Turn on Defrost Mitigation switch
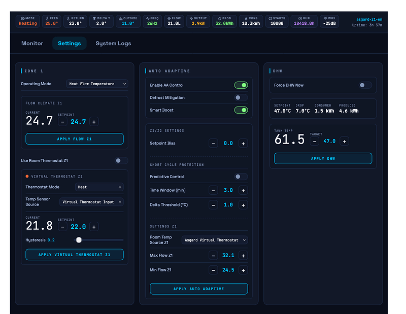406x314 pixels. tap(241, 97)
